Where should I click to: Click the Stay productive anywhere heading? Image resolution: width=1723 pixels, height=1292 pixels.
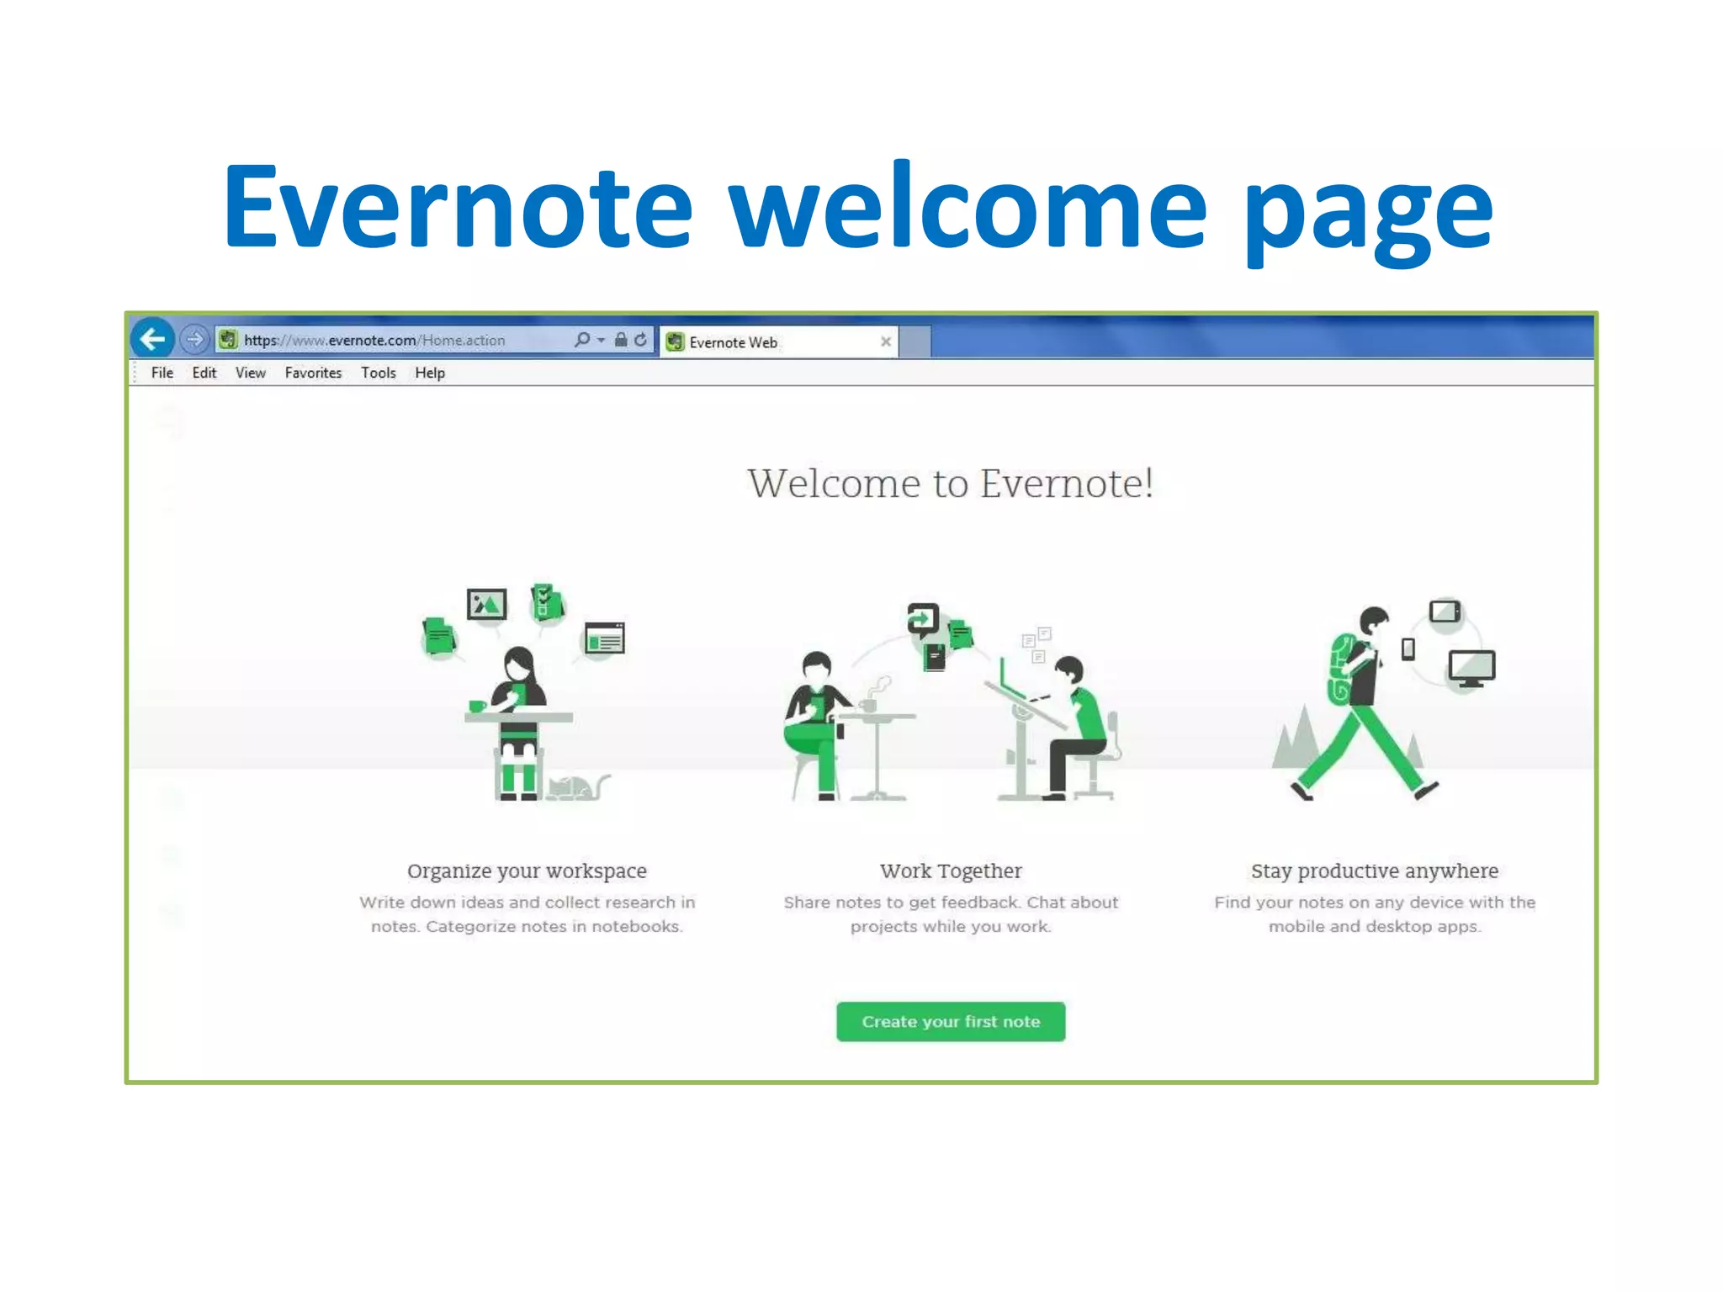click(1375, 871)
